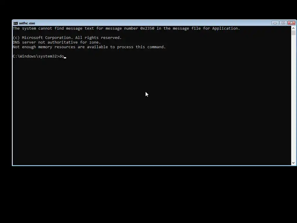Click the '(c) Microsoft Corporation' copyright line

[x=67, y=38]
